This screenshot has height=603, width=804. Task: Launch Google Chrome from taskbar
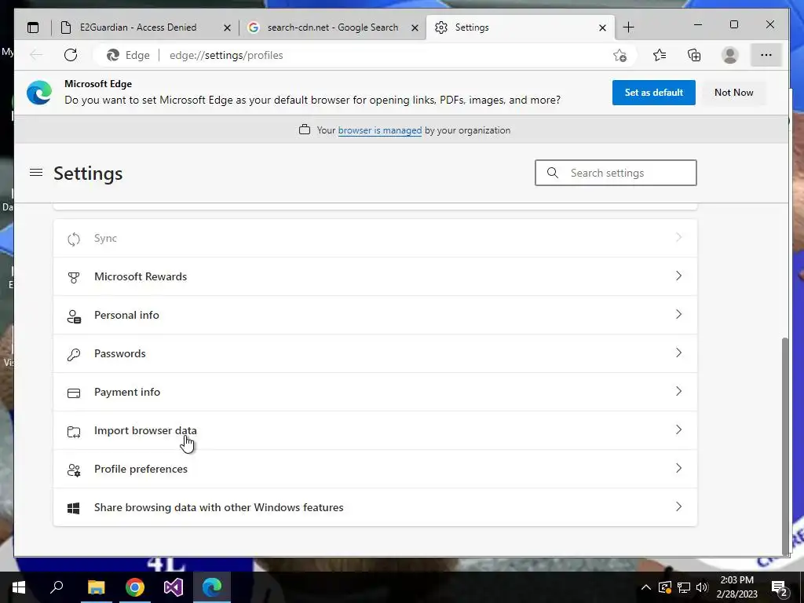[x=135, y=587]
